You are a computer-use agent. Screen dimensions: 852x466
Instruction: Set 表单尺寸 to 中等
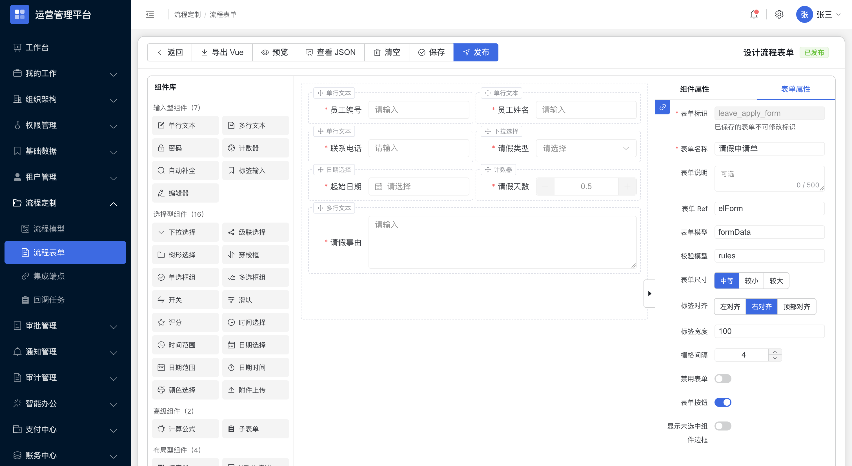point(727,281)
